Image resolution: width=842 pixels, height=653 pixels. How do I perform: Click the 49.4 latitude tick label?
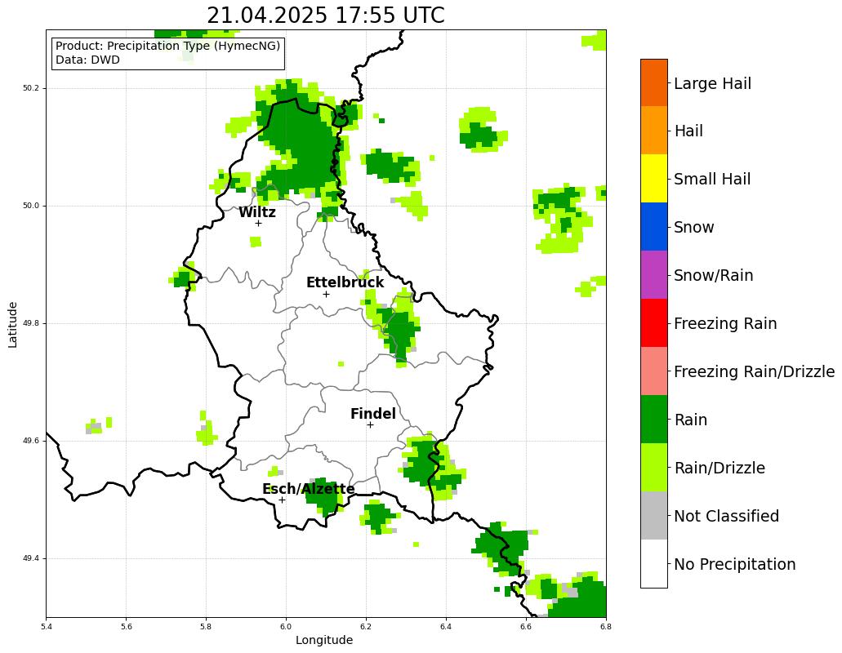click(x=31, y=558)
